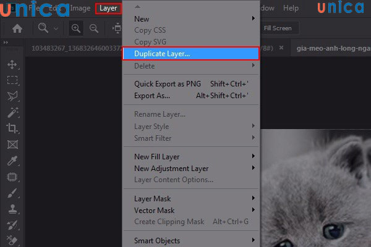The height and width of the screenshot is (247, 371).
Task: Activate the Zoom Out button
Action: point(94,28)
